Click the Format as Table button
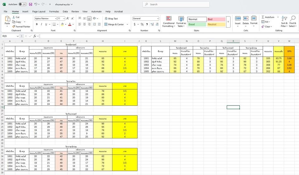The height and width of the screenshot is (175, 299). (x=181, y=21)
